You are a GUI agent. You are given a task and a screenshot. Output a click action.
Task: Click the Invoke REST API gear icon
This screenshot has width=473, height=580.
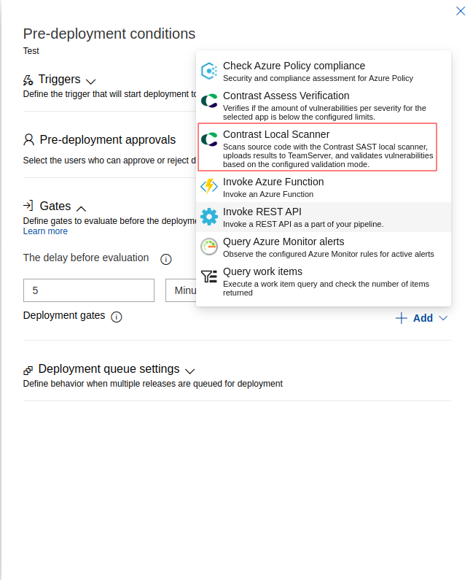209,217
